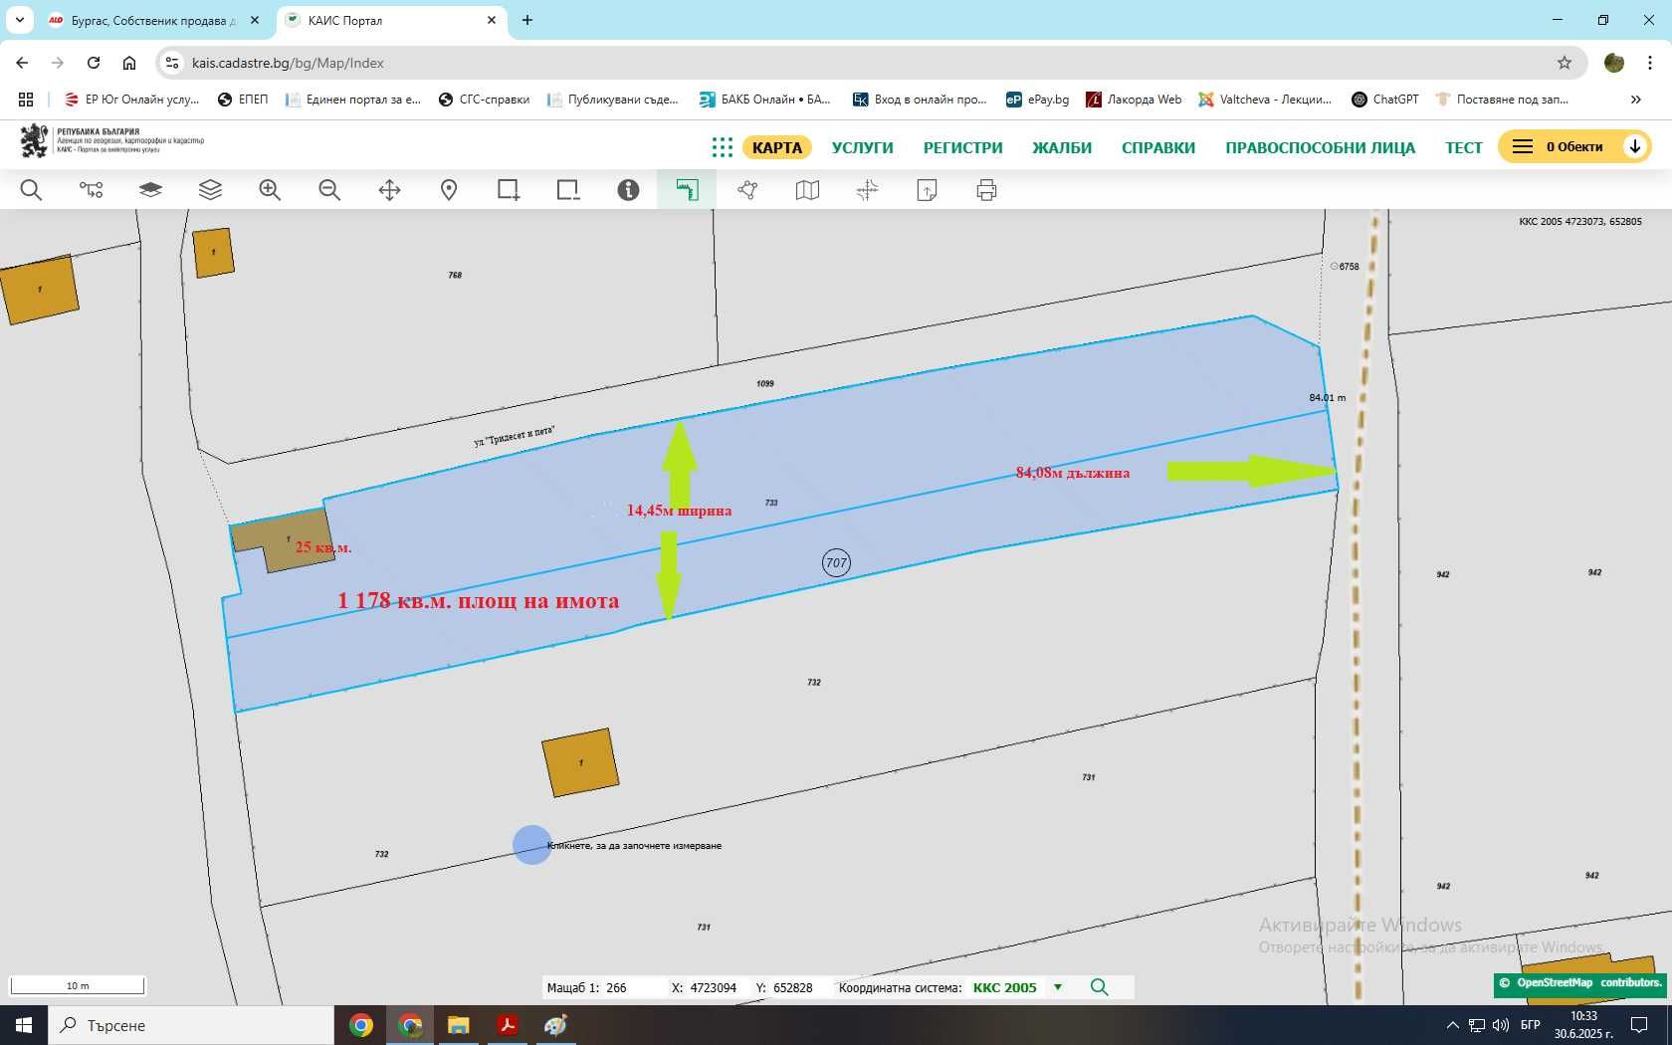Switch the БГР keyboard language indicator
Screen dimensions: 1672x1045
click(x=1531, y=1025)
